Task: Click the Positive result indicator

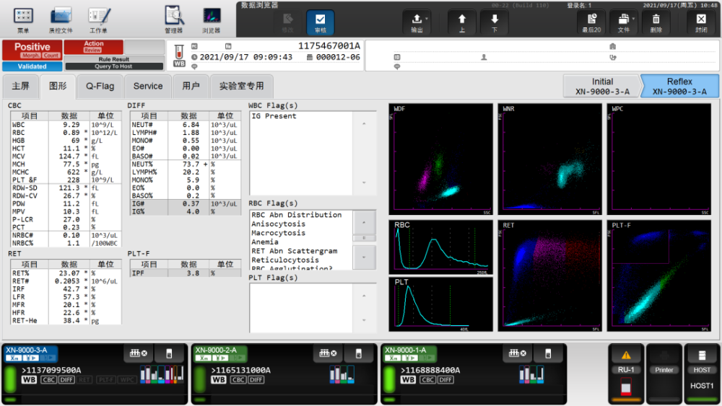Action: click(32, 50)
